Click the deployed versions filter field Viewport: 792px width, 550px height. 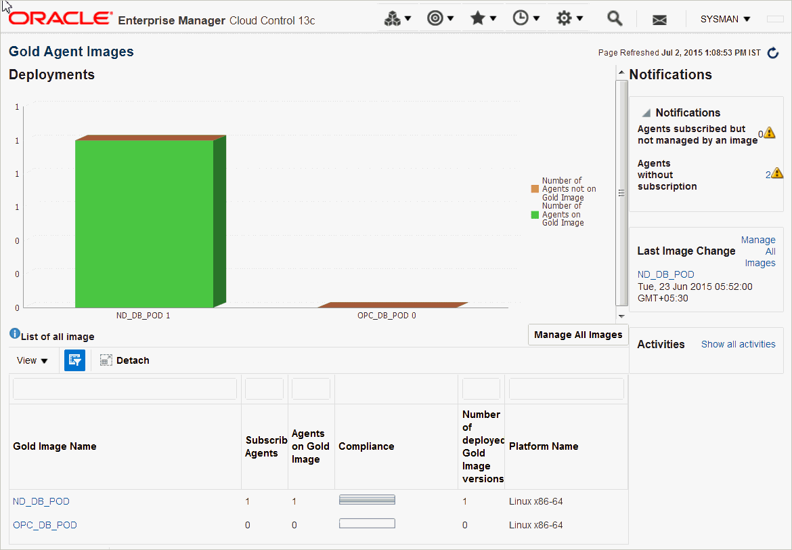coord(481,389)
